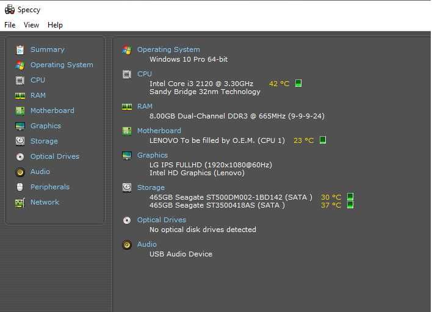This screenshot has height=312, width=432.
Task: Click the 30 °C drive temperature value
Action: (x=331, y=197)
